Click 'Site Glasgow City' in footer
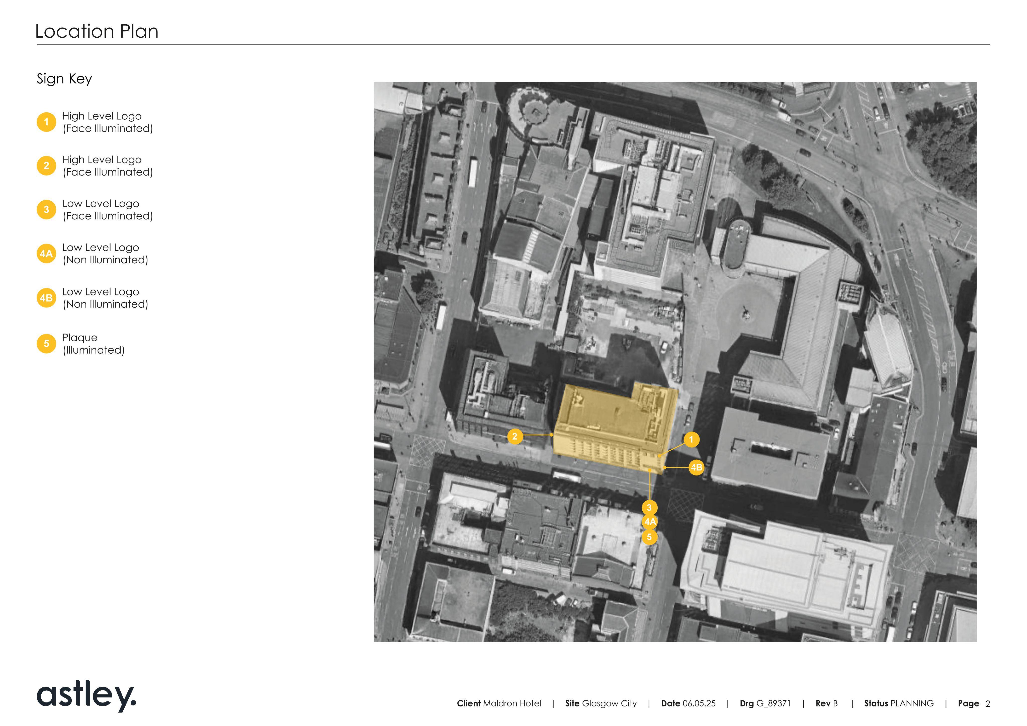This screenshot has width=1027, height=726. (x=601, y=704)
